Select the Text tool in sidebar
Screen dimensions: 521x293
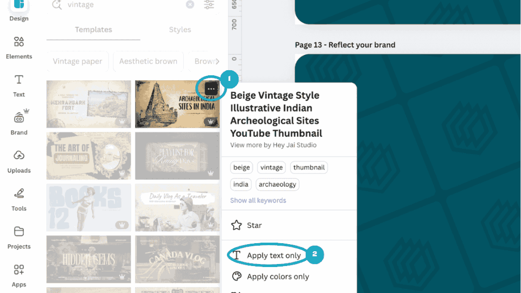coord(19,85)
